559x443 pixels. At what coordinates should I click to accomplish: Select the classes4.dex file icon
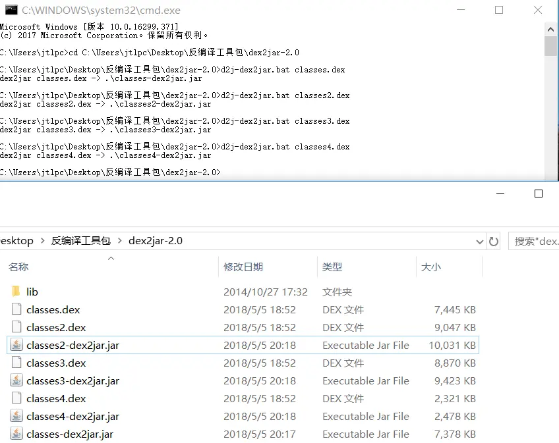pos(16,398)
